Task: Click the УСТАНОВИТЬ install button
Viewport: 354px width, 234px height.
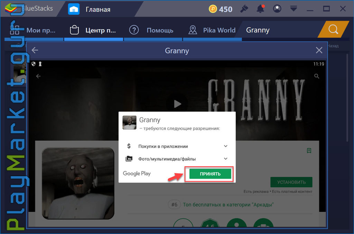Action: point(291,182)
